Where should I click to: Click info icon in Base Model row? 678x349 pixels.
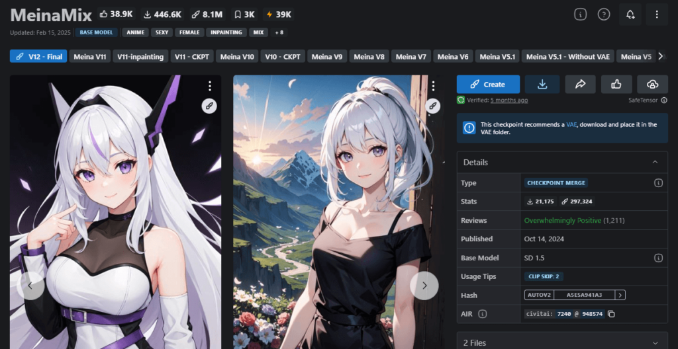point(658,258)
